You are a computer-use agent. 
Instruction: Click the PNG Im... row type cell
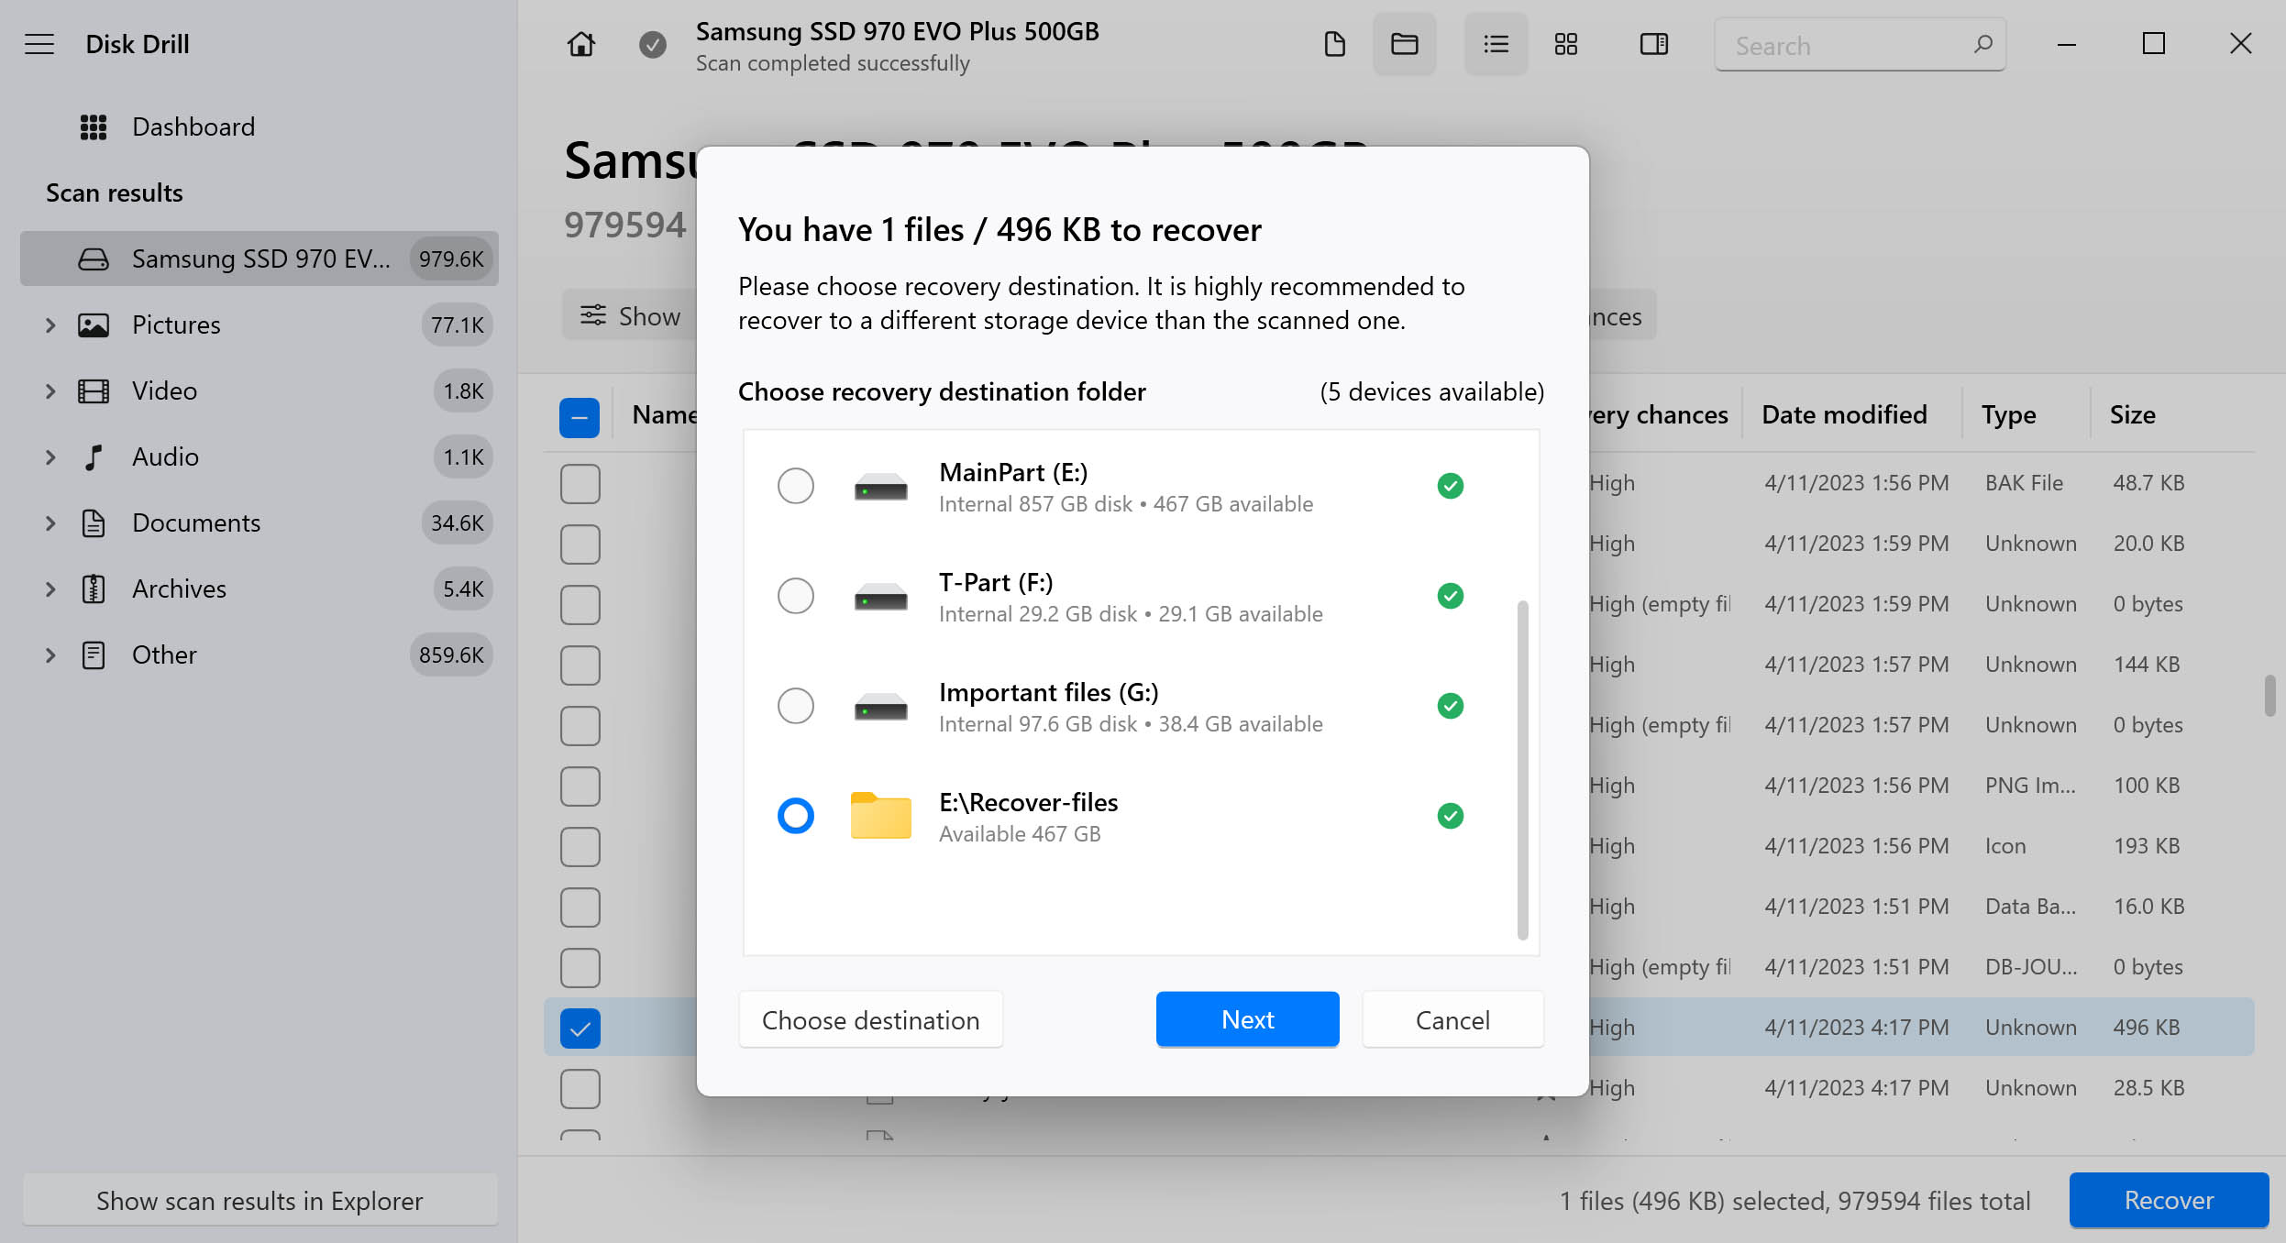coord(2030,786)
